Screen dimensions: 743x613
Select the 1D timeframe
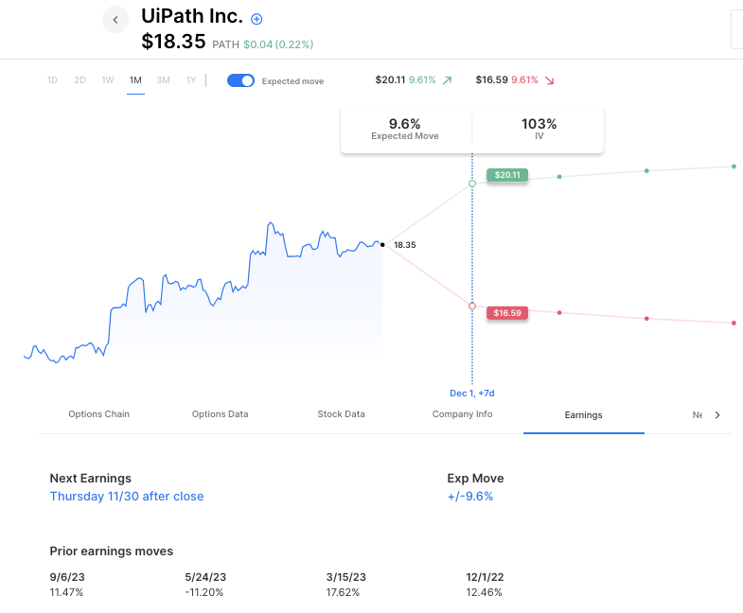pyautogui.click(x=52, y=80)
